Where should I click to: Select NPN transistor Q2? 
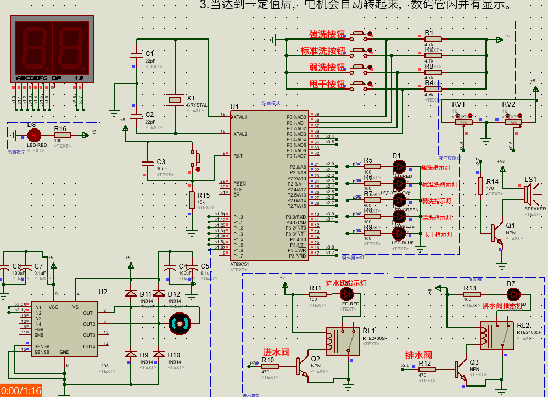[303, 366]
